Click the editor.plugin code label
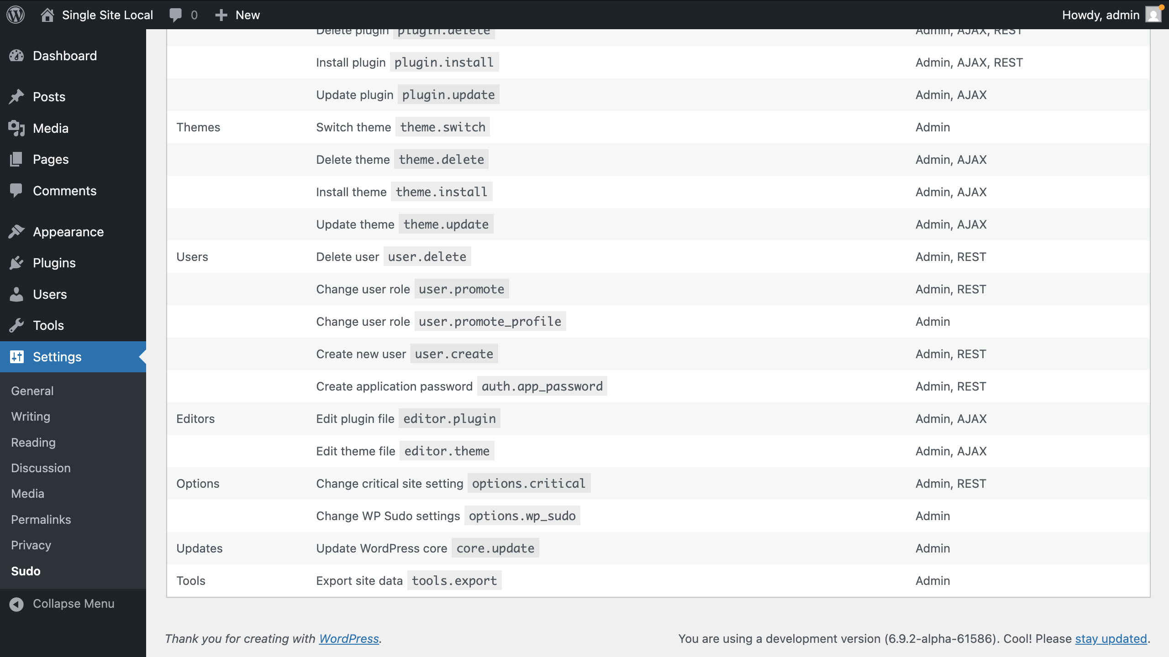 [449, 418]
